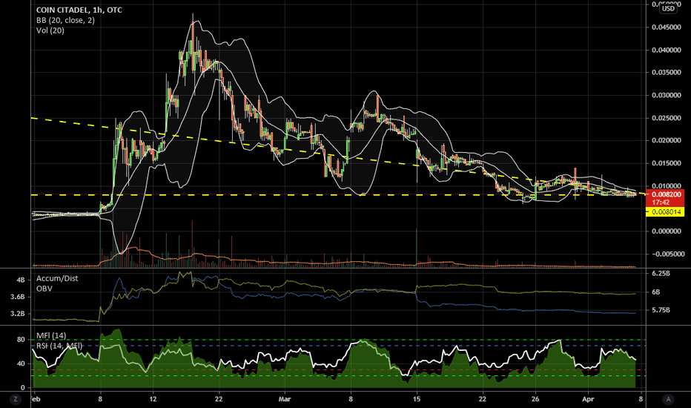
Task: Click the 5.75B right-axis value
Action: [x=661, y=310]
